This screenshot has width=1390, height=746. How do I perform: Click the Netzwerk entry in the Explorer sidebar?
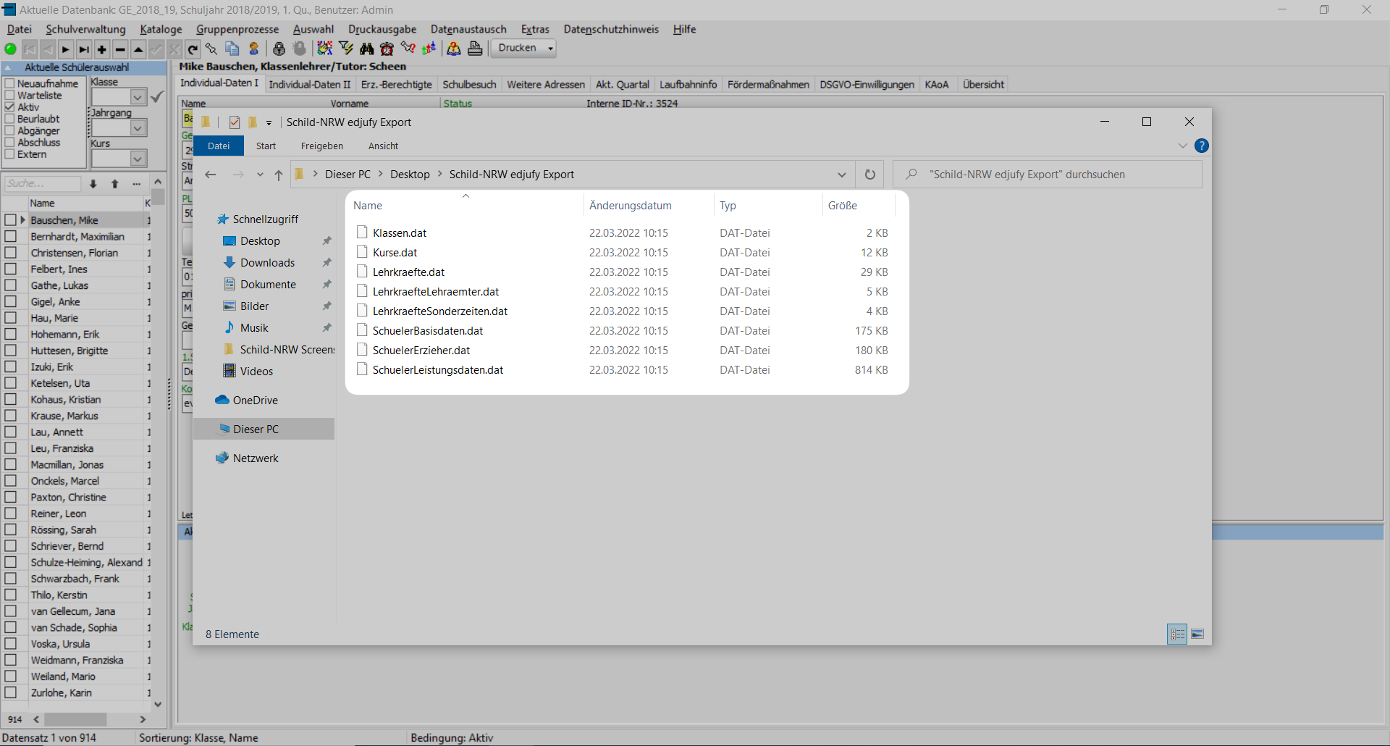[255, 458]
